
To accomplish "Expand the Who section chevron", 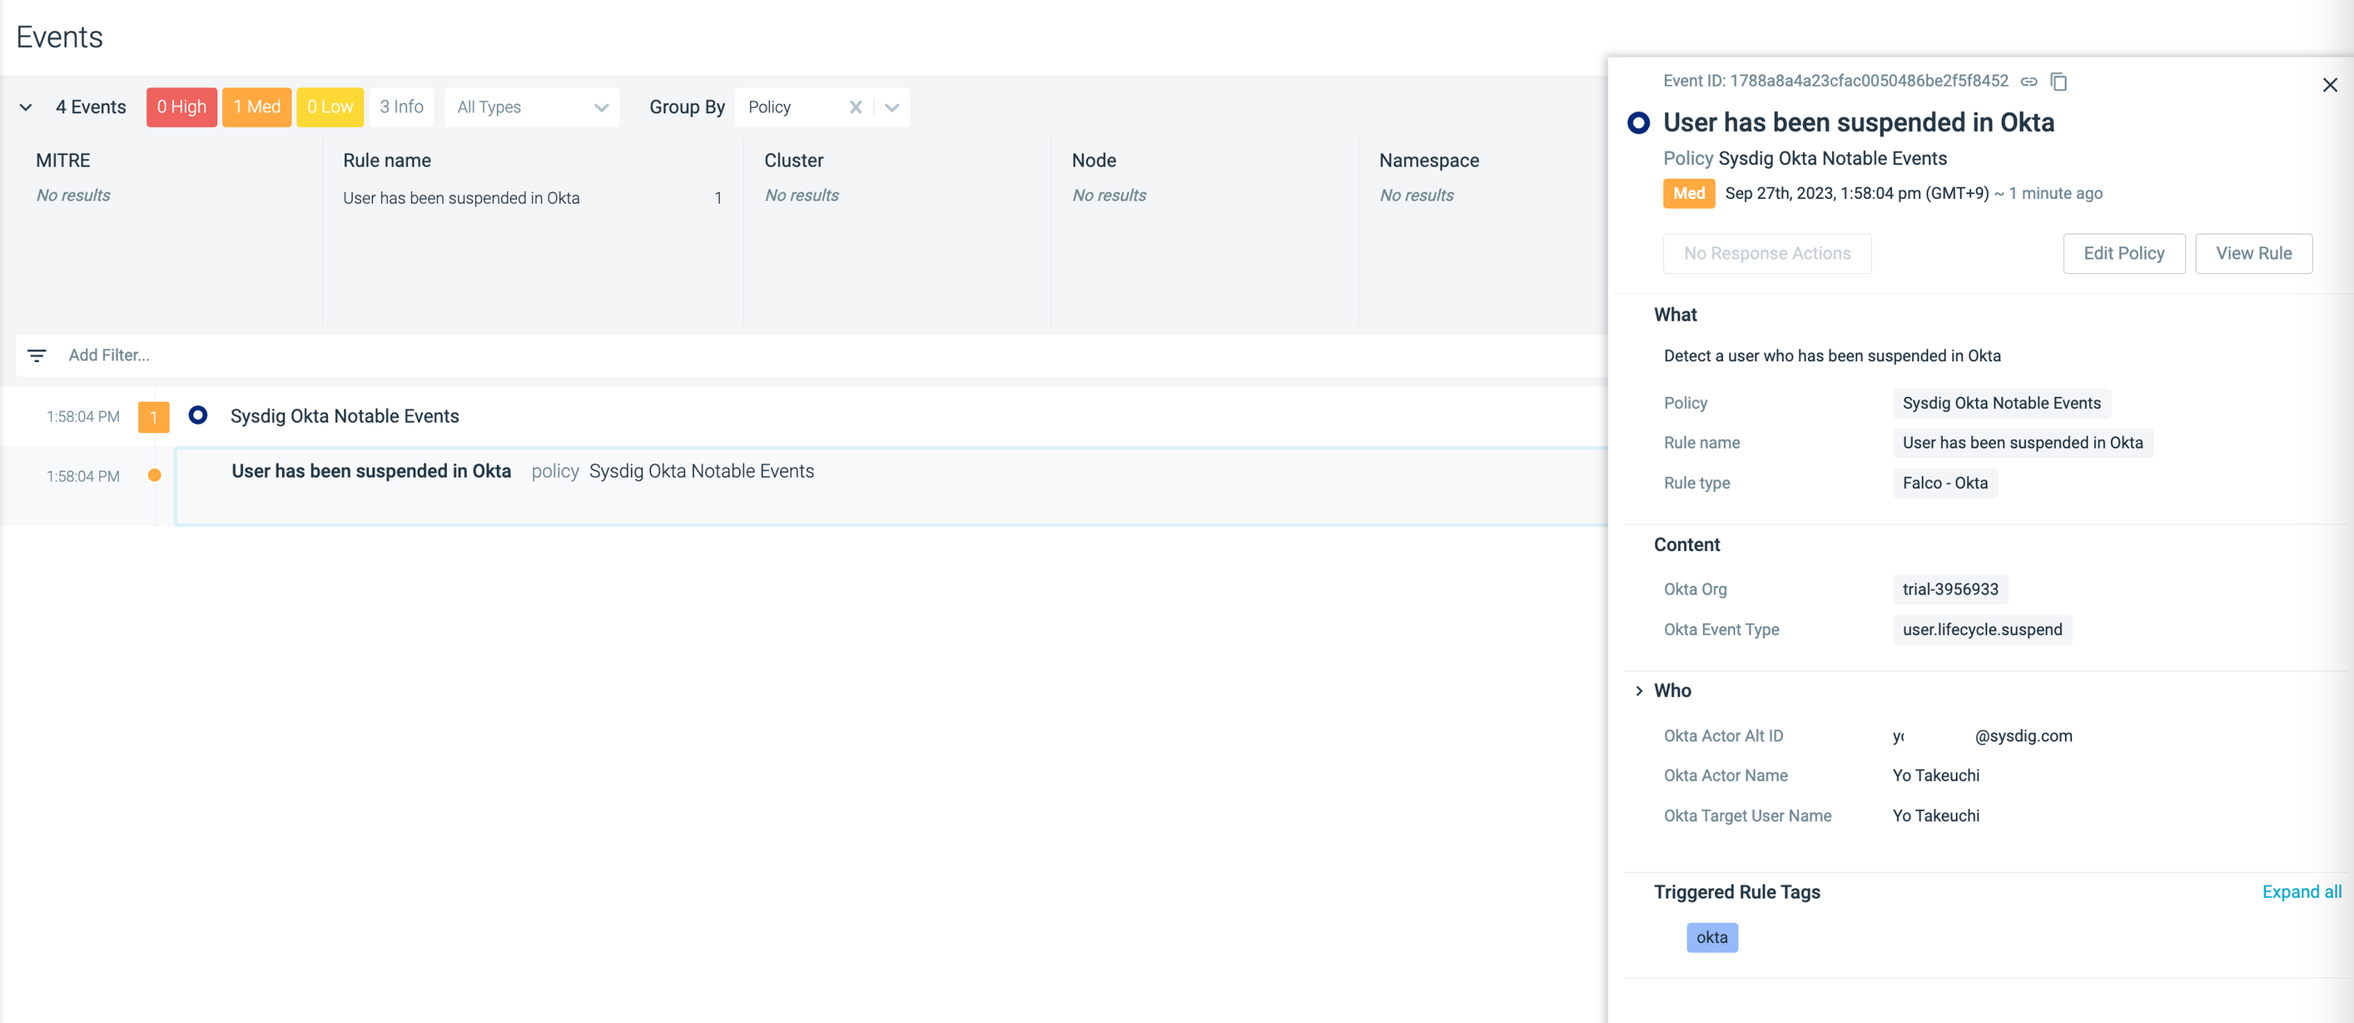I will 1640,690.
